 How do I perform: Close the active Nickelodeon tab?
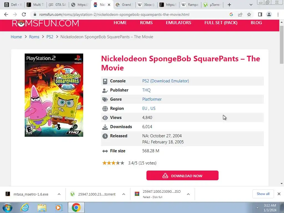coord(109,5)
